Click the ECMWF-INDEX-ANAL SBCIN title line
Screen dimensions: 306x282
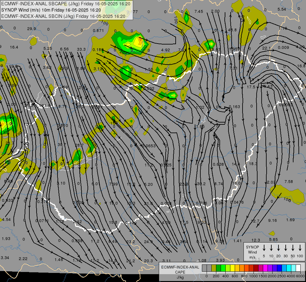pos(63,16)
